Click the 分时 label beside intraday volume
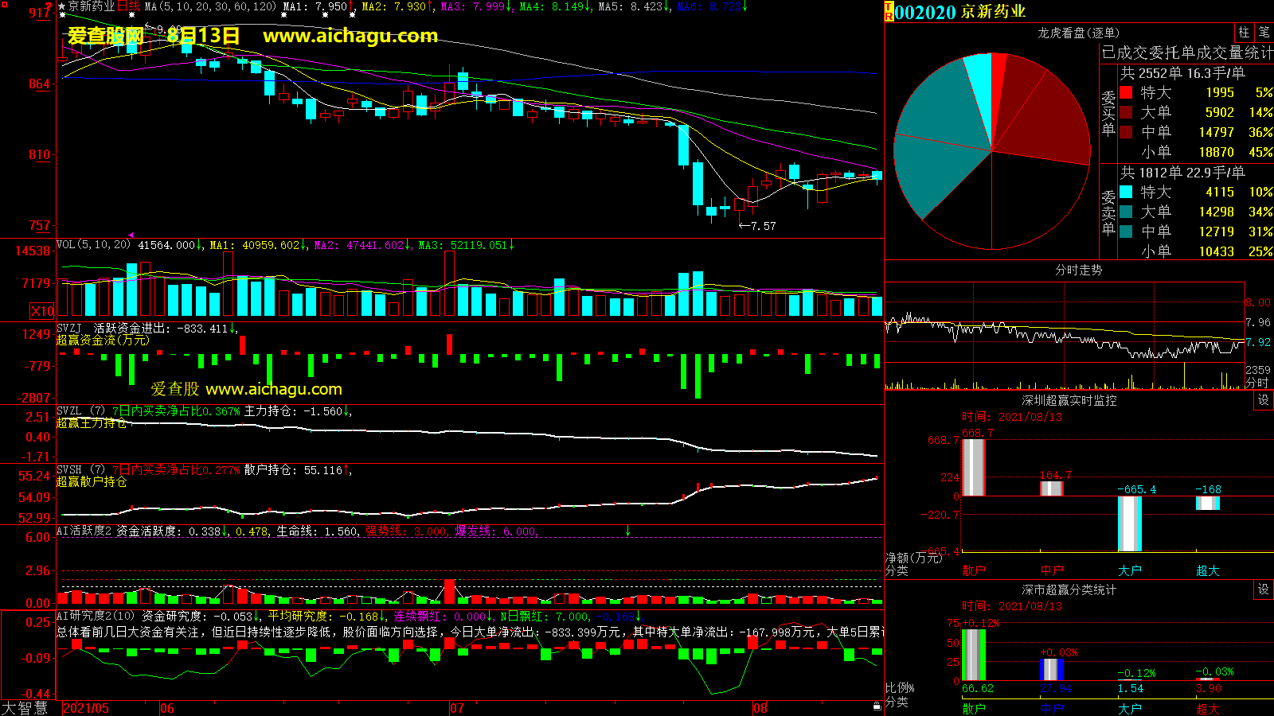Viewport: 1274px width, 716px height. coord(1257,383)
